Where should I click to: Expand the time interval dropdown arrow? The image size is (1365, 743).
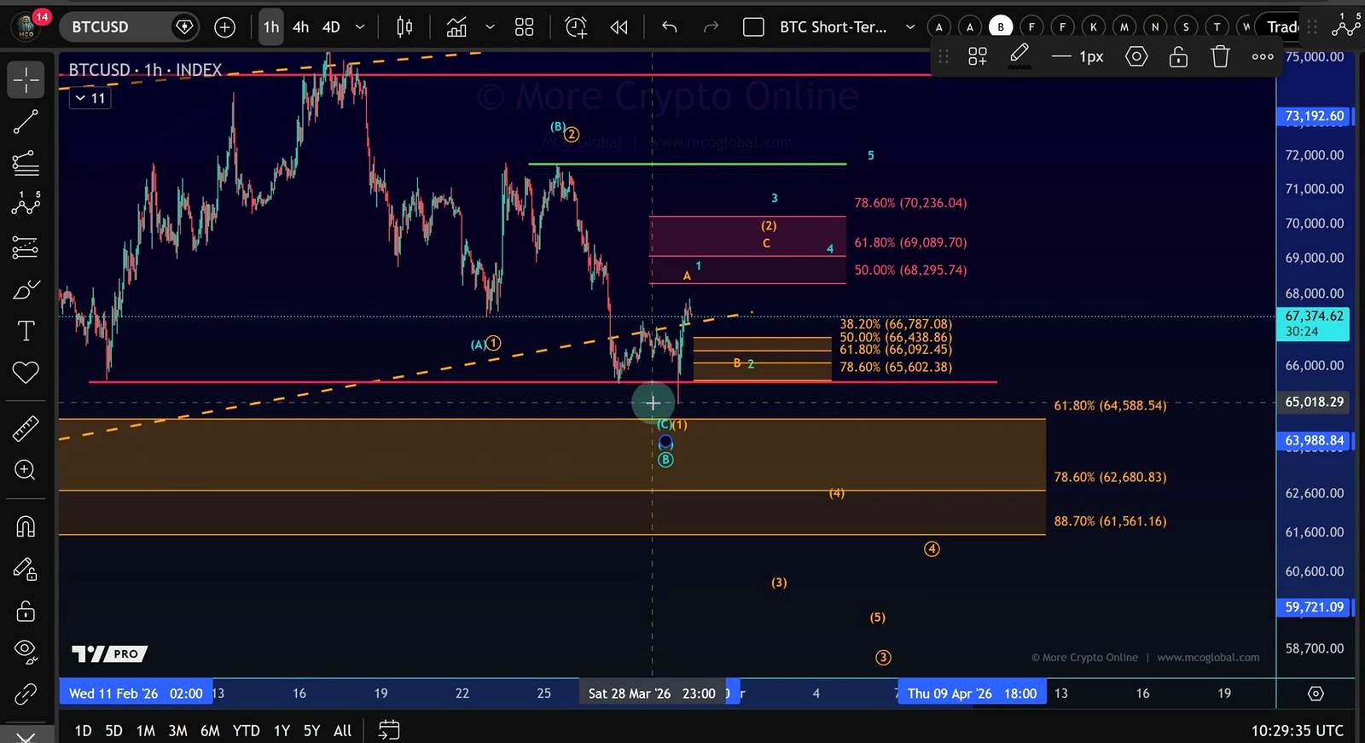click(360, 27)
